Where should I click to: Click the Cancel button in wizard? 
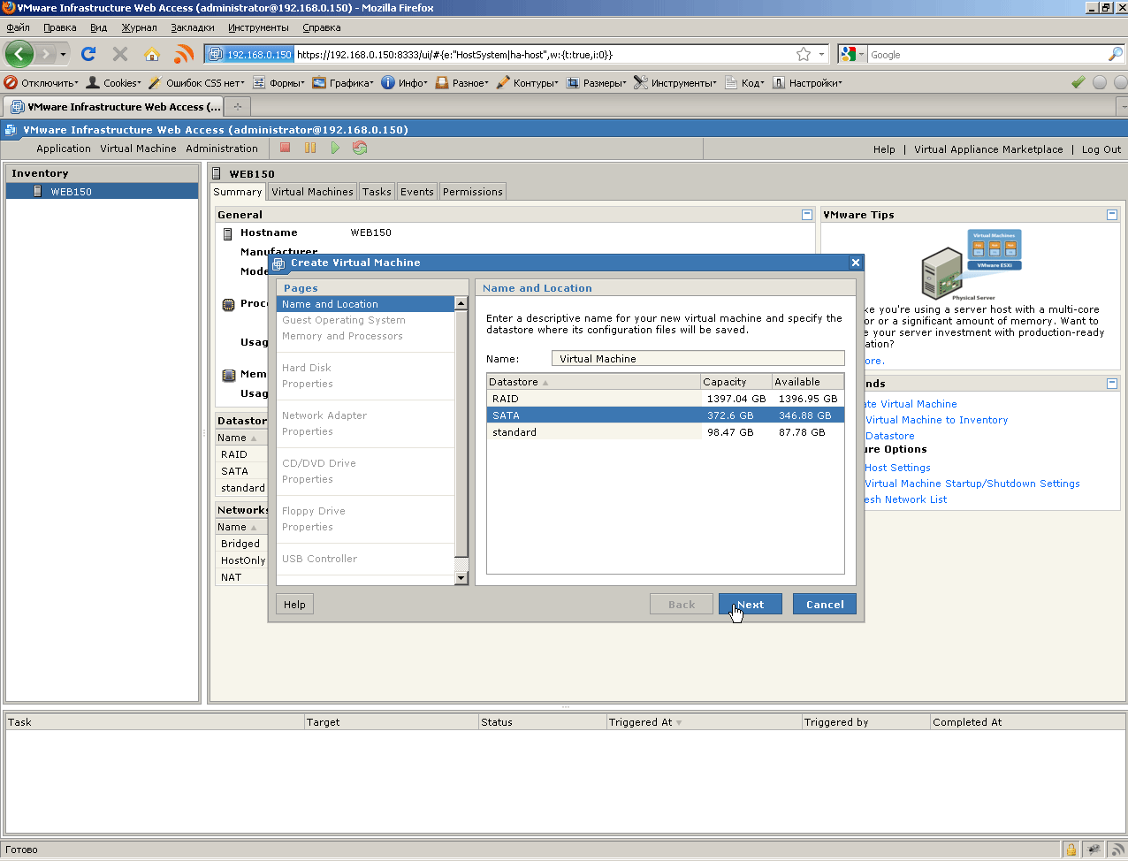[x=825, y=605]
